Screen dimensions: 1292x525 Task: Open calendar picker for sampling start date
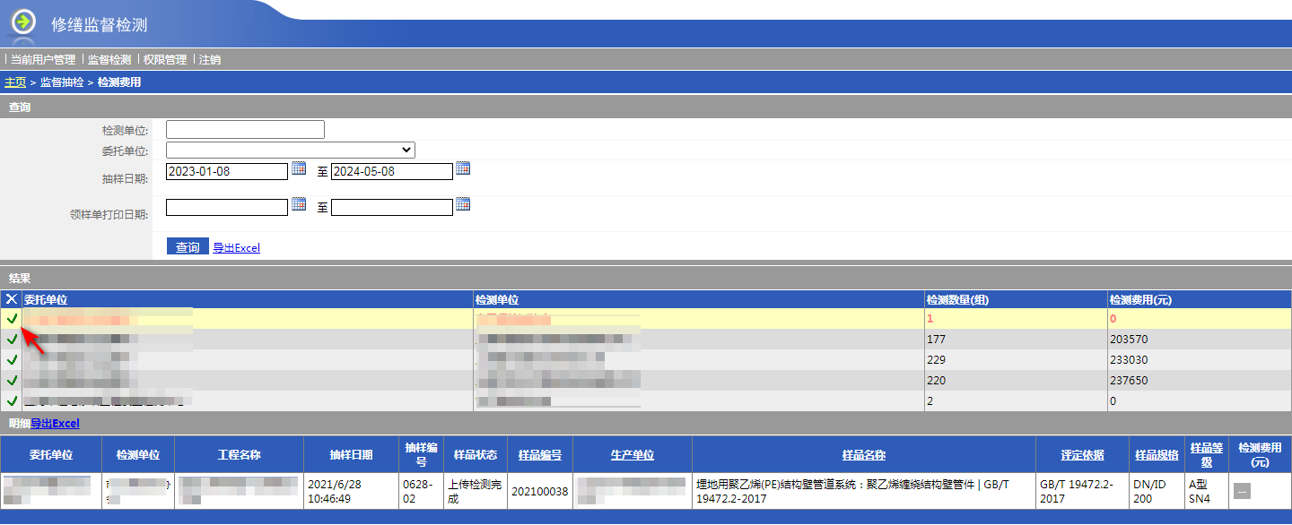[299, 168]
